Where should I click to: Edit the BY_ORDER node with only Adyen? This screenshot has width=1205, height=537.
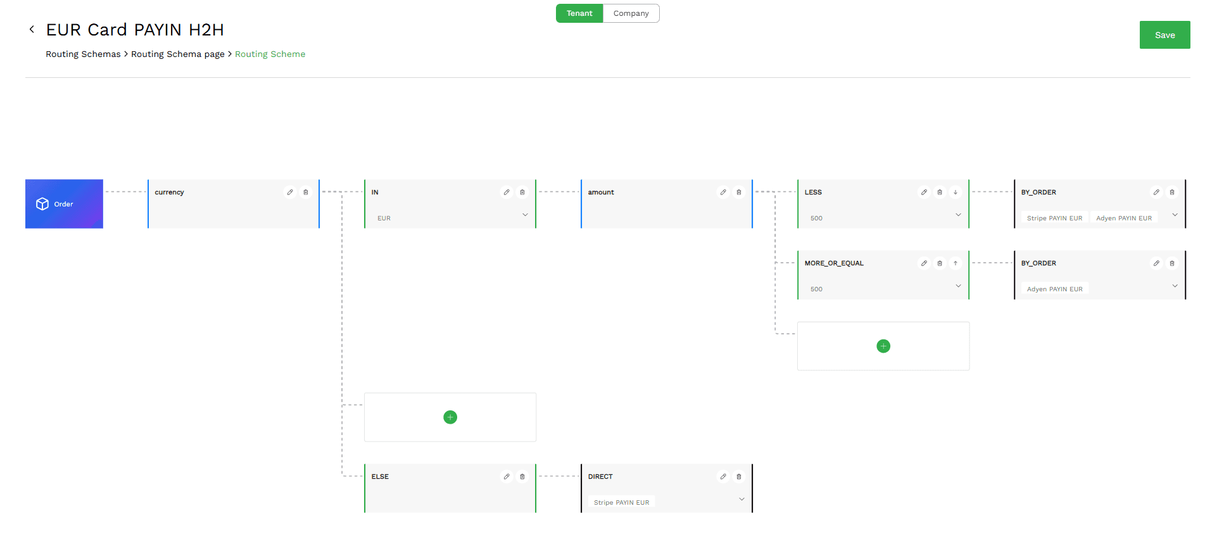tap(1156, 263)
